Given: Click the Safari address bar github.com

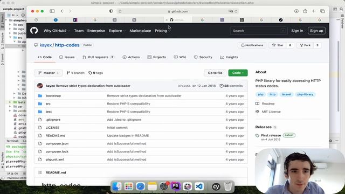Looking at the screenshot, I should 178,11.
